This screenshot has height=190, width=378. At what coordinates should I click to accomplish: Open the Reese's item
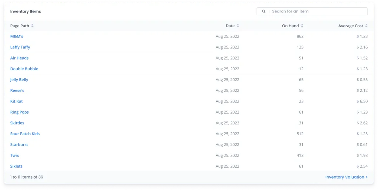(x=17, y=90)
